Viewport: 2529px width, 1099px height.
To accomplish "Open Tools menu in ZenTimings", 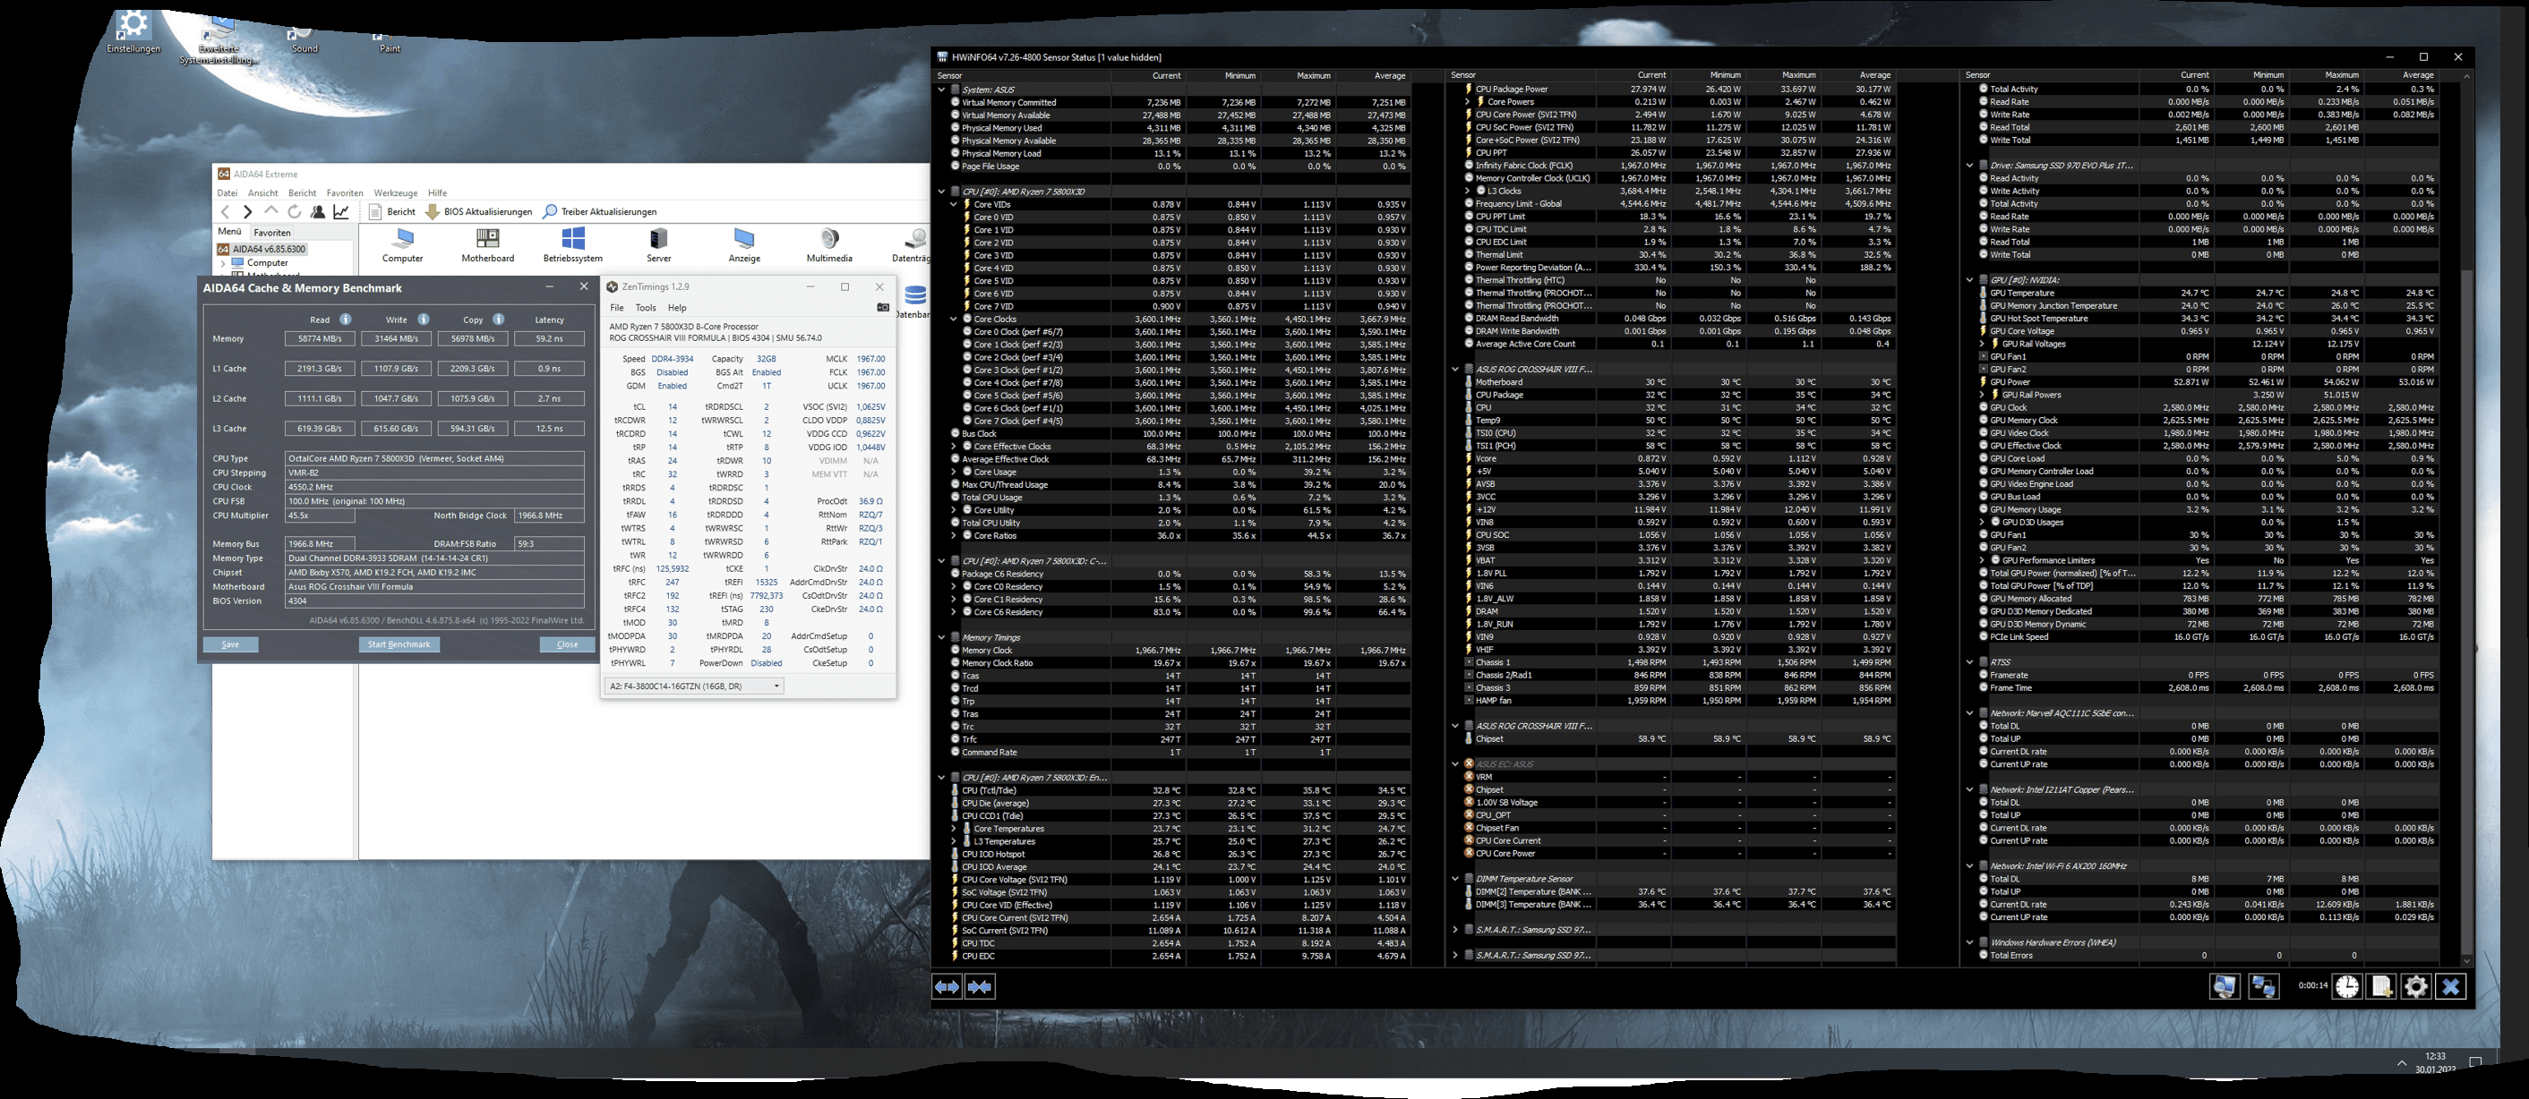I will (645, 307).
